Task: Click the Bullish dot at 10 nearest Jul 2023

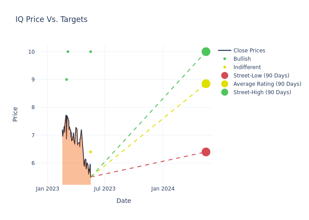Action: click(x=90, y=52)
